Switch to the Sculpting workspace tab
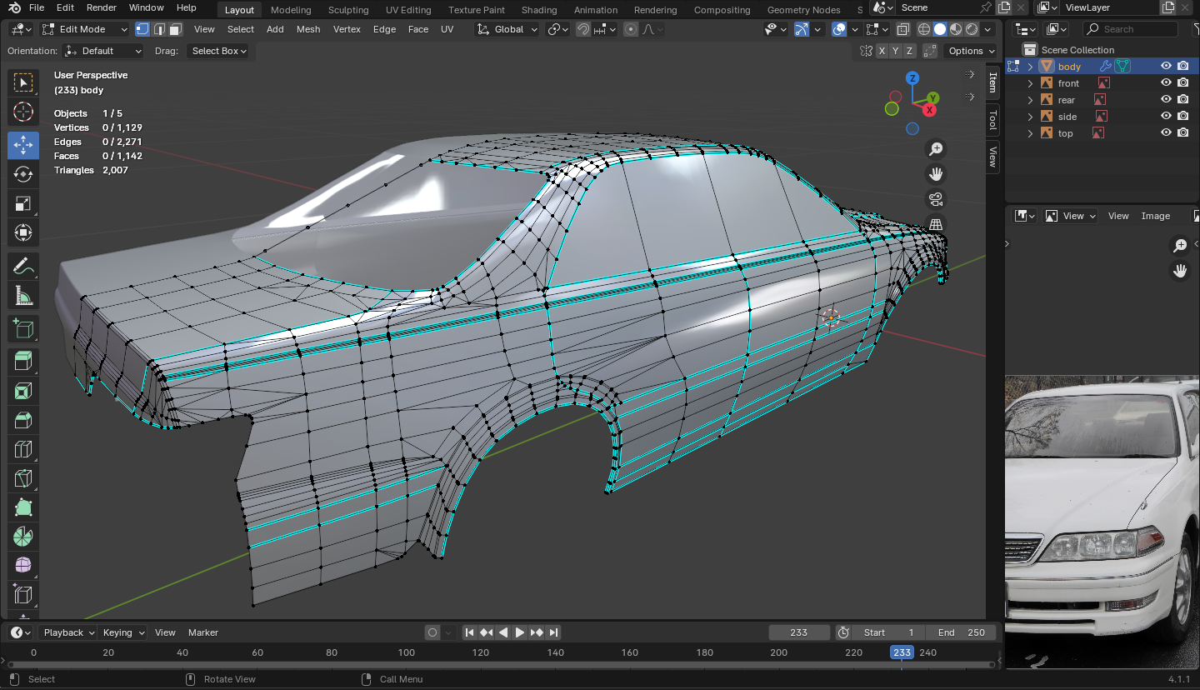 click(347, 10)
